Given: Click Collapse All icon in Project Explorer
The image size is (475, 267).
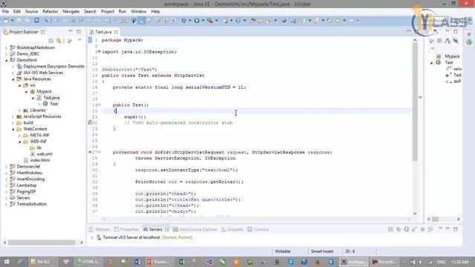Looking at the screenshot, I should click(51, 41).
